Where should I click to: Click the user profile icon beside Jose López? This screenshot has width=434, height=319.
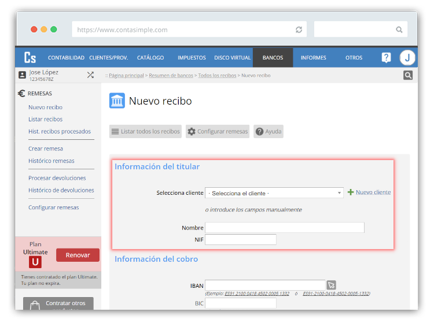[x=22, y=75]
